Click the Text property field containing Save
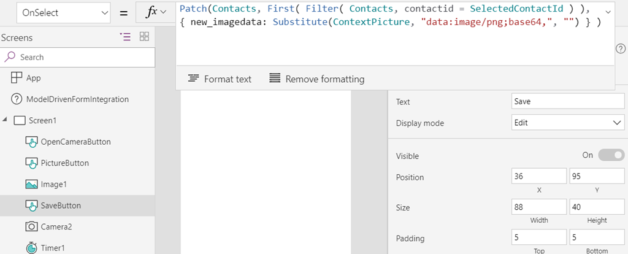This screenshot has height=254, width=628. coord(568,101)
